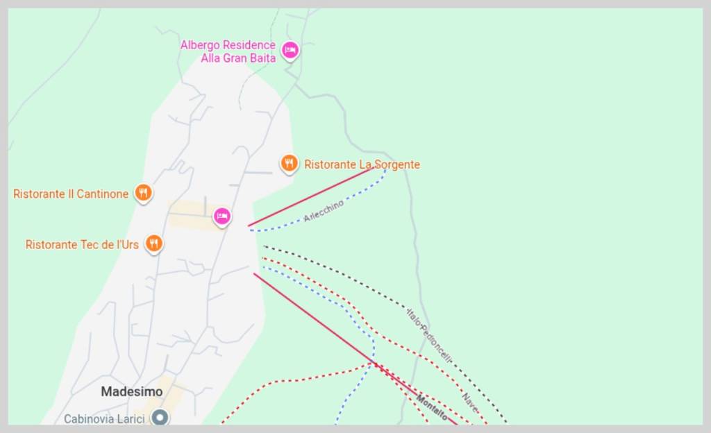Select the unlabeled pink hotel pin in town
The height and width of the screenshot is (433, 711).
[222, 216]
